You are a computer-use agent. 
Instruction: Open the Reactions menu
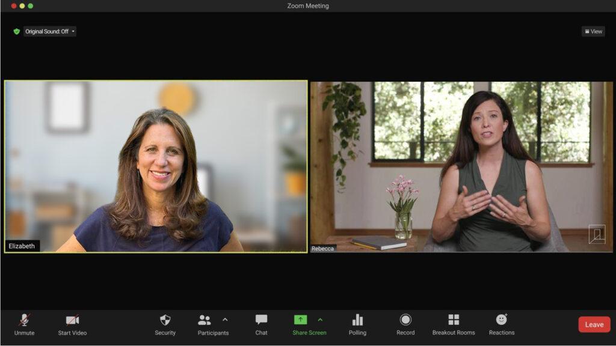tap(502, 324)
